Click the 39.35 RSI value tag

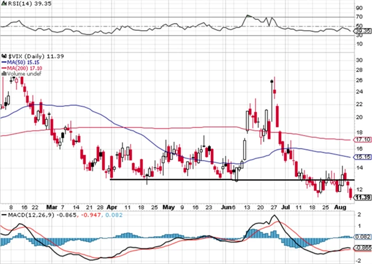[x=363, y=31]
